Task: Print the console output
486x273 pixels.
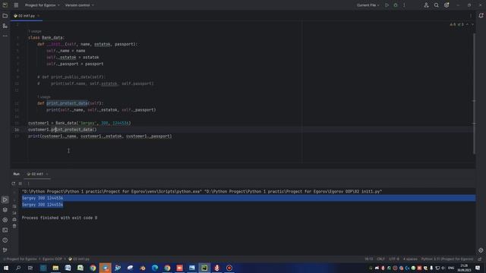Action: click(x=14, y=219)
